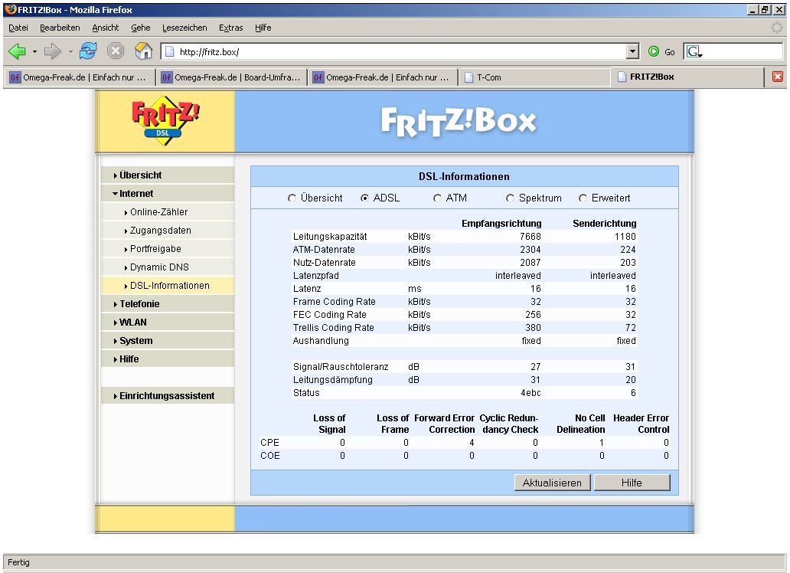Open the Extras menu
This screenshot has width=790, height=573.
click(x=230, y=28)
